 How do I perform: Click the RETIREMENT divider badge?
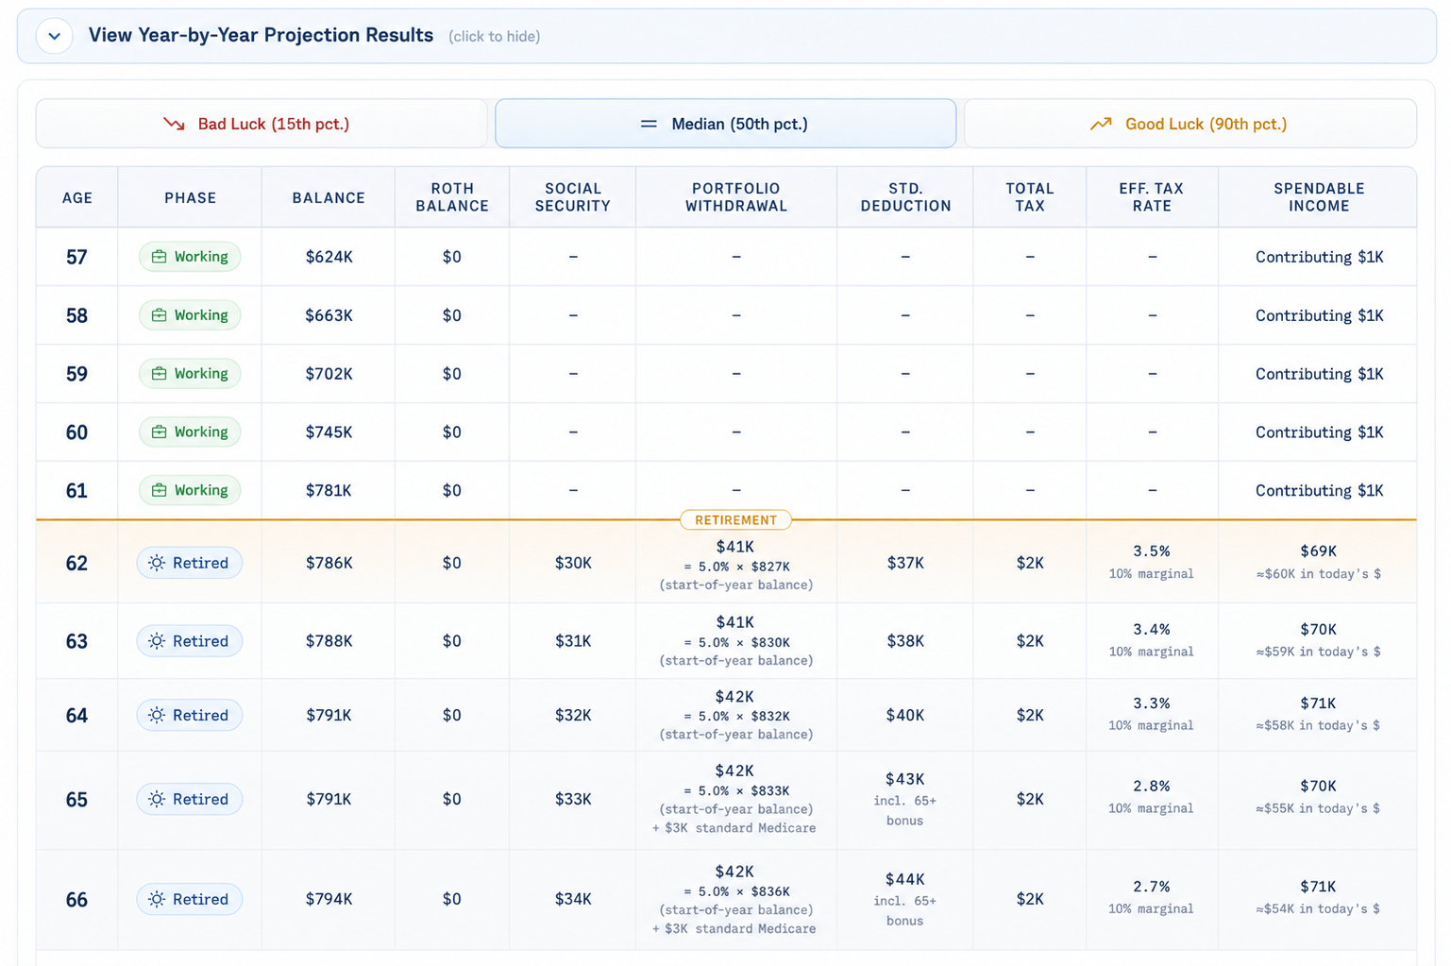[735, 520]
